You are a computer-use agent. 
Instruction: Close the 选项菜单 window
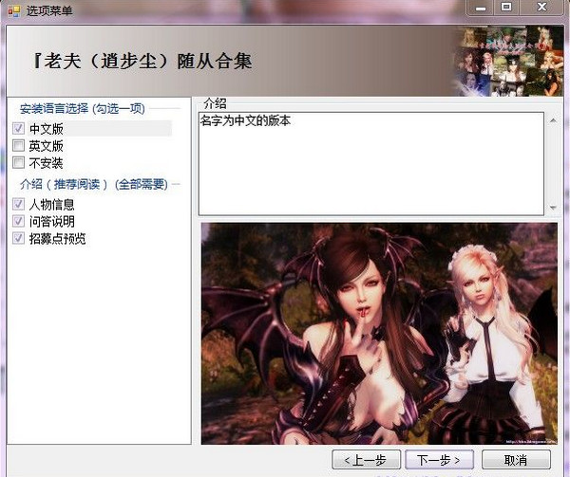pyautogui.click(x=541, y=8)
